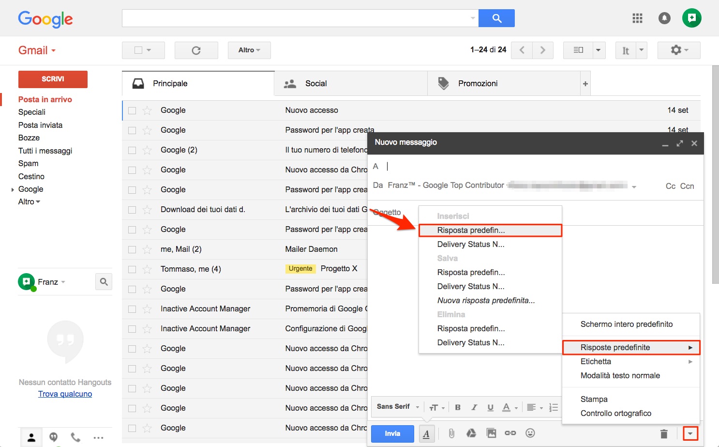Open Google notifications bell
Screen dimensions: 719x447
(664, 18)
